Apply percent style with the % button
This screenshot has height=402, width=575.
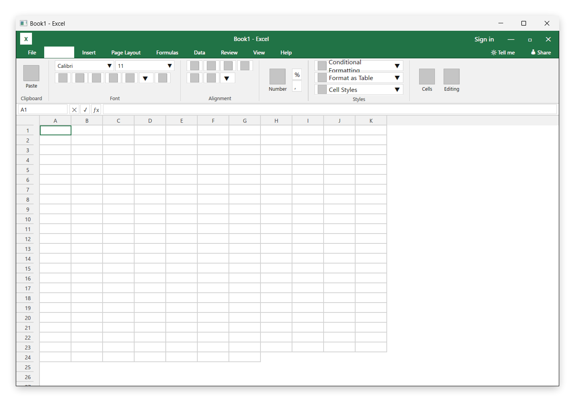point(297,75)
